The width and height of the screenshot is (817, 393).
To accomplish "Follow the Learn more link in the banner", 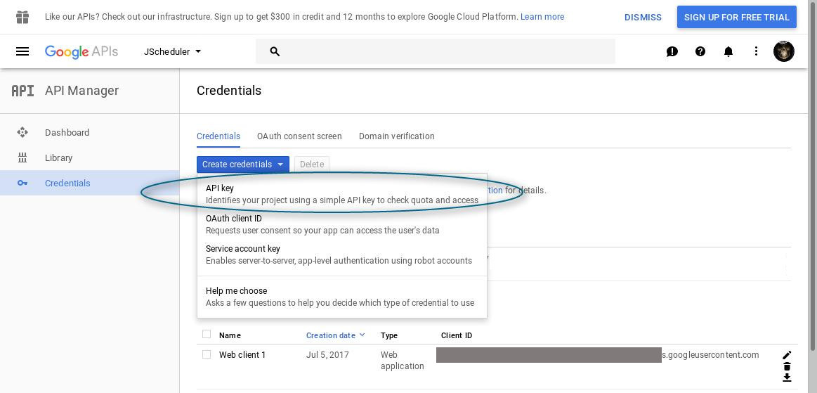I will coord(542,17).
